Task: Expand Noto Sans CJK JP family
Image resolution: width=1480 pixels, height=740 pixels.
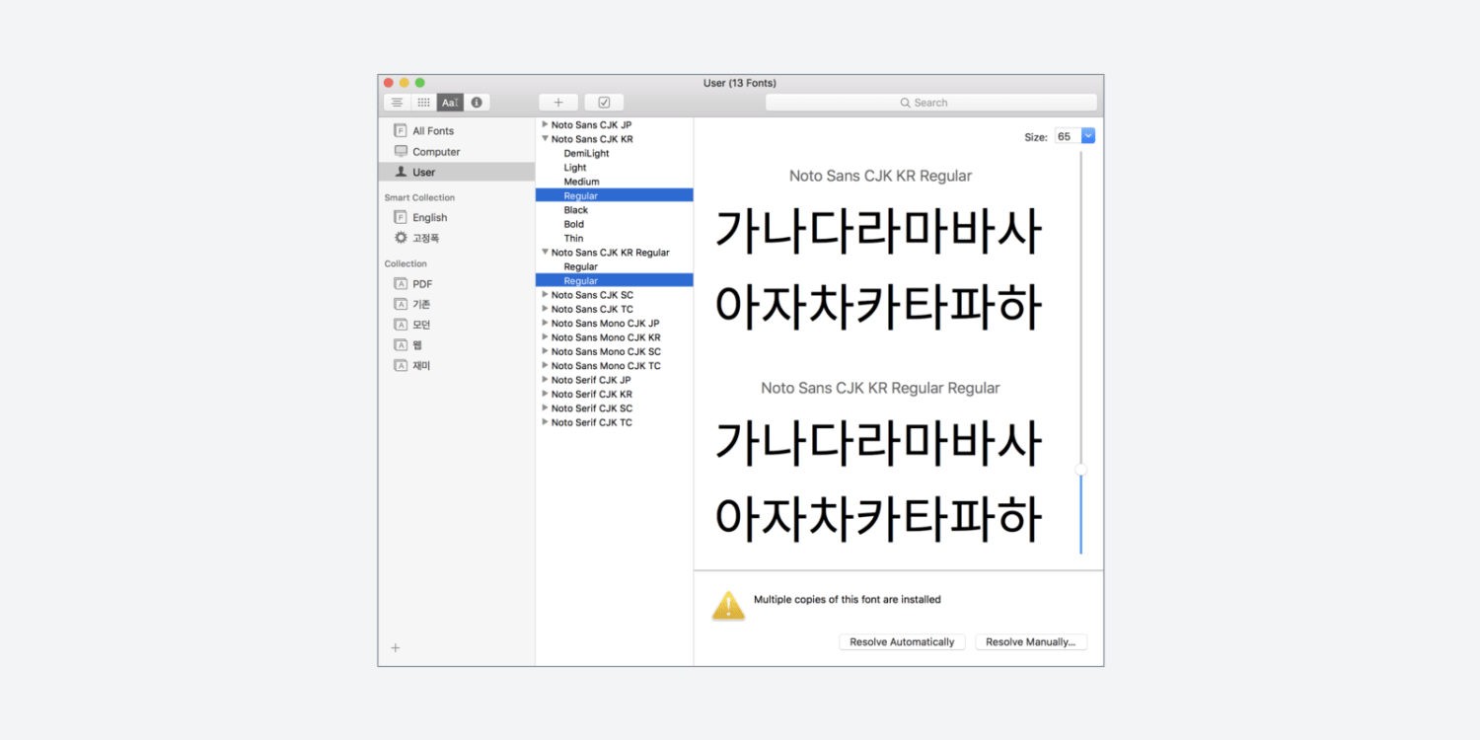Action: [545, 124]
